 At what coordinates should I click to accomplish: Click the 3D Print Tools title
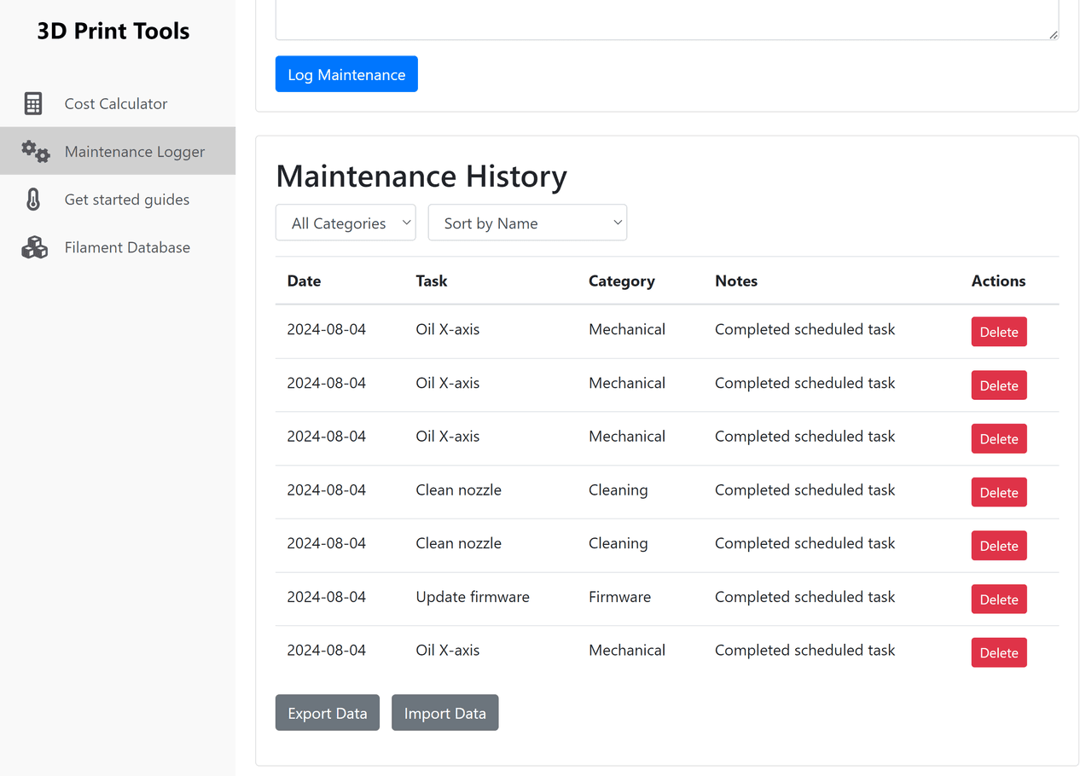[x=113, y=32]
